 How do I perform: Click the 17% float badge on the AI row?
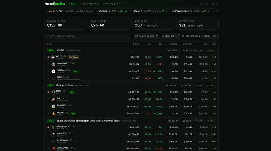tap(73, 57)
